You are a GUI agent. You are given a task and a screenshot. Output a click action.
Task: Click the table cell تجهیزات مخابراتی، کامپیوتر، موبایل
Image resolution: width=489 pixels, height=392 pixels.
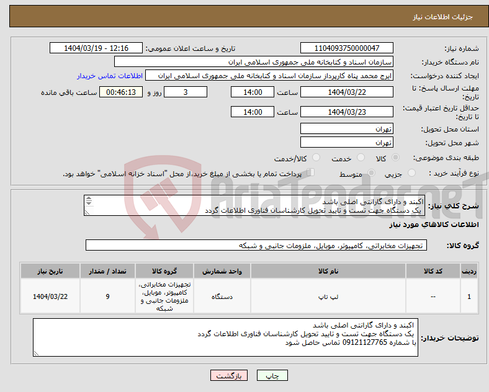(x=164, y=296)
